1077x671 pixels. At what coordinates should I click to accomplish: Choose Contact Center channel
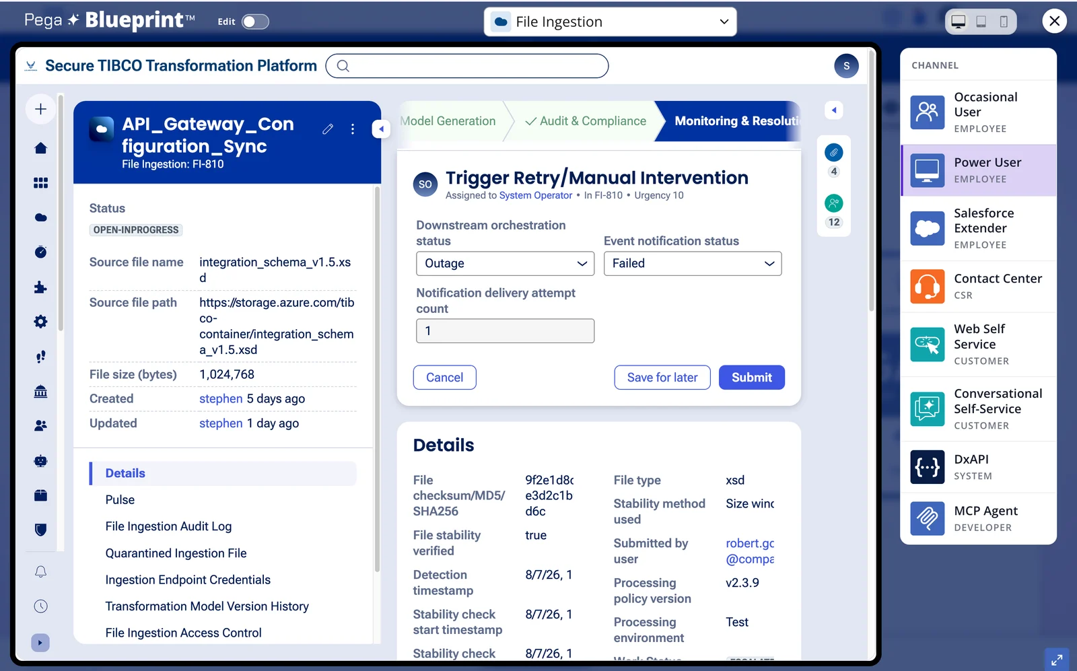(x=978, y=287)
